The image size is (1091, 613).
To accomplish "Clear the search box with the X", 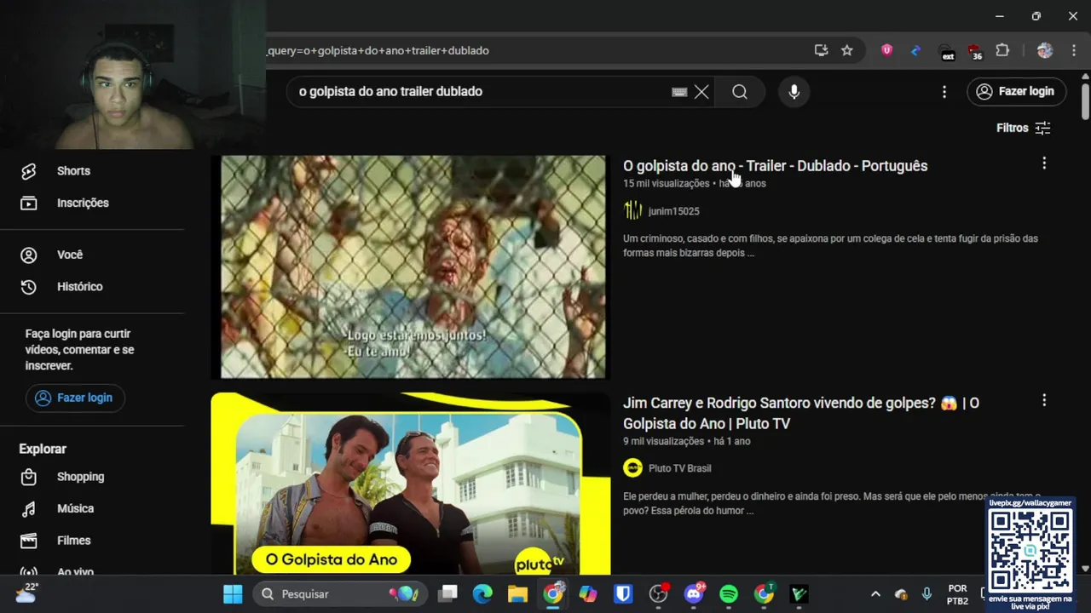I will (701, 92).
